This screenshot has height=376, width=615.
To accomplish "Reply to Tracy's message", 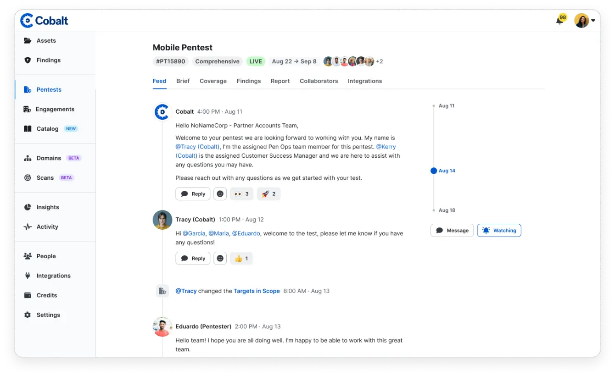I will [193, 259].
